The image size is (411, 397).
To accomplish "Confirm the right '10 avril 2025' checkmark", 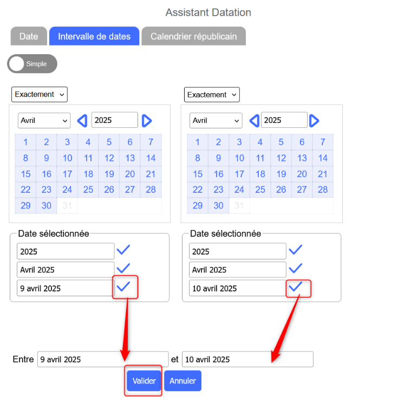I will tap(295, 287).
